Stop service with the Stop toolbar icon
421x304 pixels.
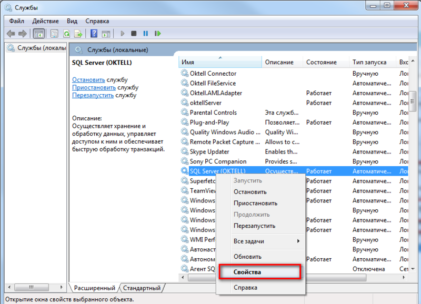(134, 34)
